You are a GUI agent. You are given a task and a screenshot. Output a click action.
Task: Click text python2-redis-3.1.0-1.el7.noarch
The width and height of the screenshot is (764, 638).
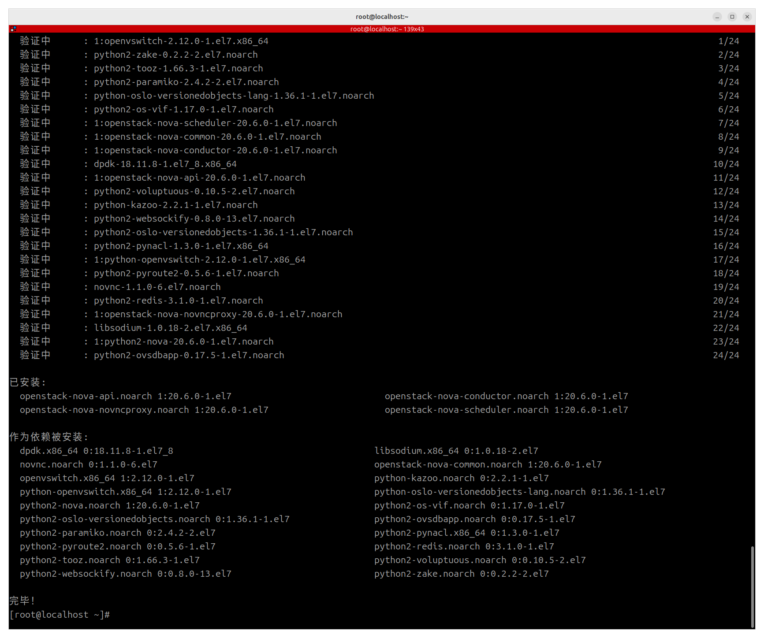coord(179,300)
